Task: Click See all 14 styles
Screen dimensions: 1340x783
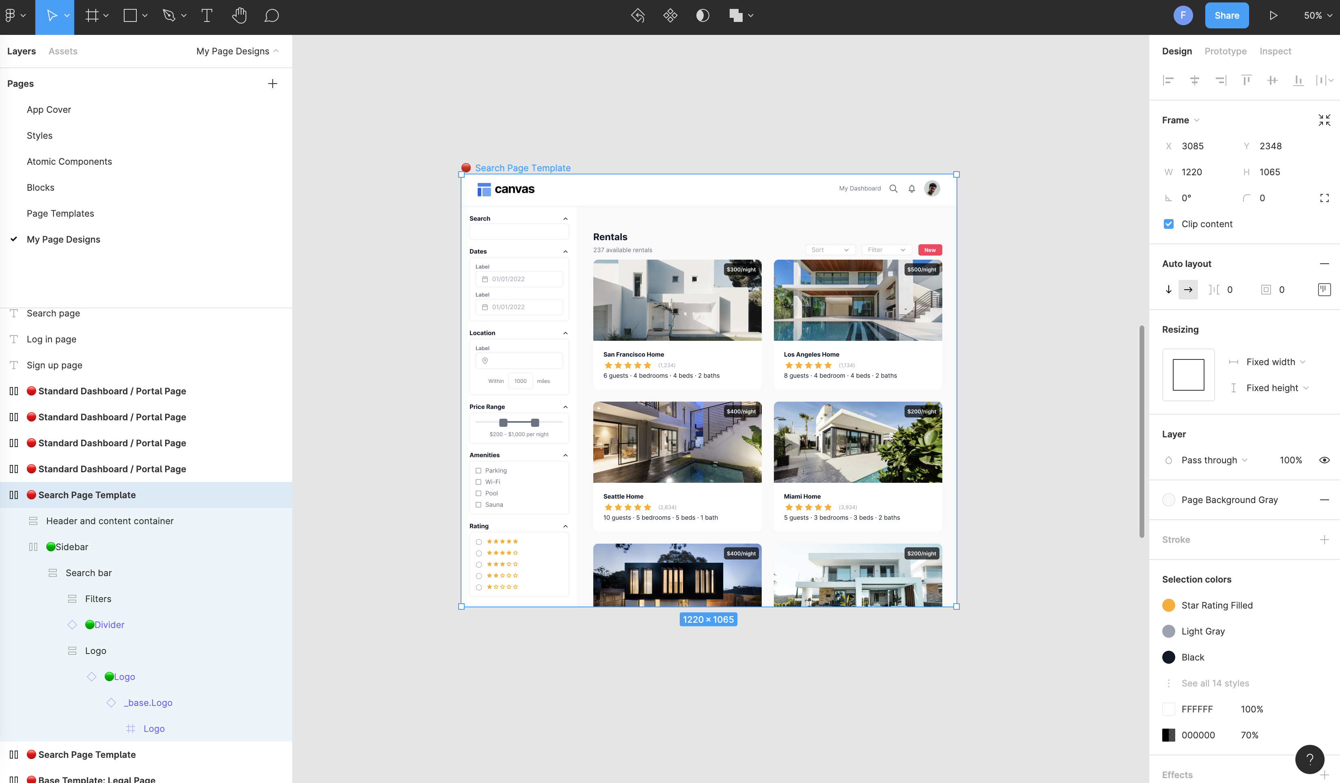Action: (x=1215, y=683)
